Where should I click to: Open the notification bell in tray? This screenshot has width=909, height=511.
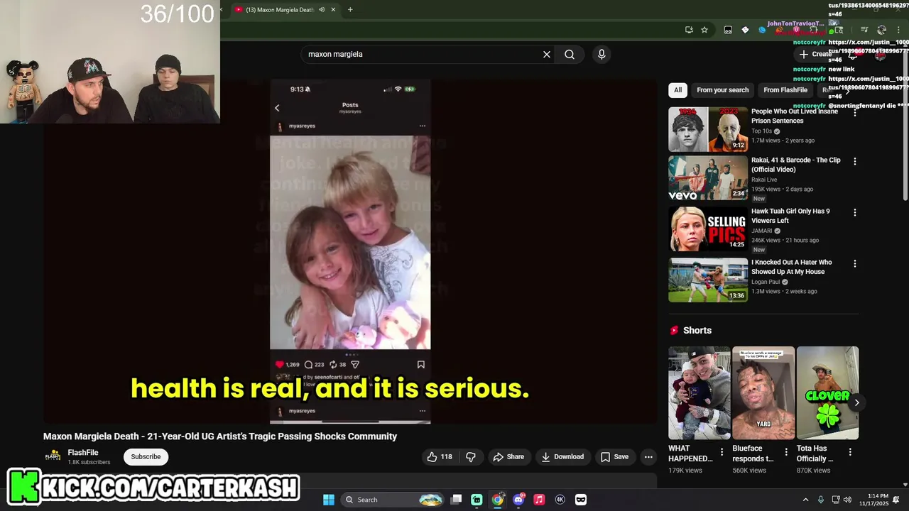896,500
